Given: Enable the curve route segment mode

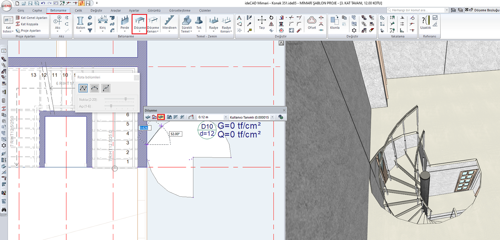Looking at the screenshot, I should point(106,88).
